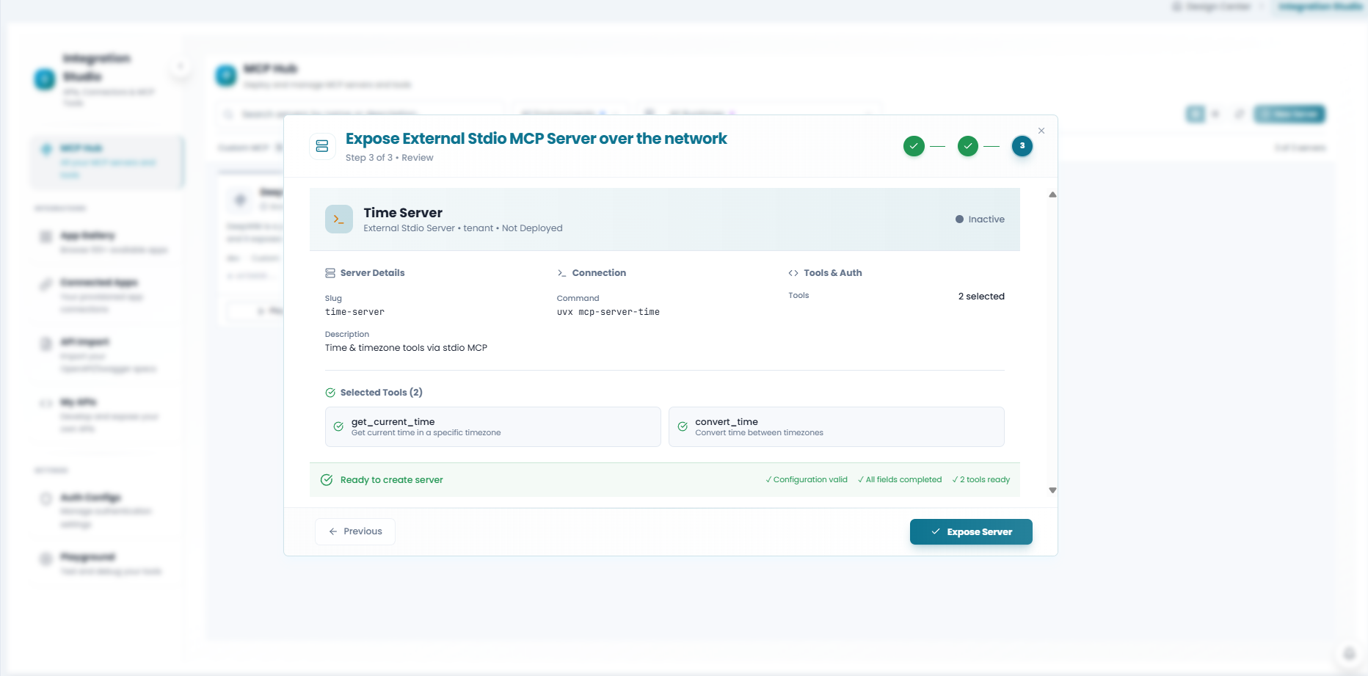
Task: Click the completed step one indicator
Action: point(914,146)
